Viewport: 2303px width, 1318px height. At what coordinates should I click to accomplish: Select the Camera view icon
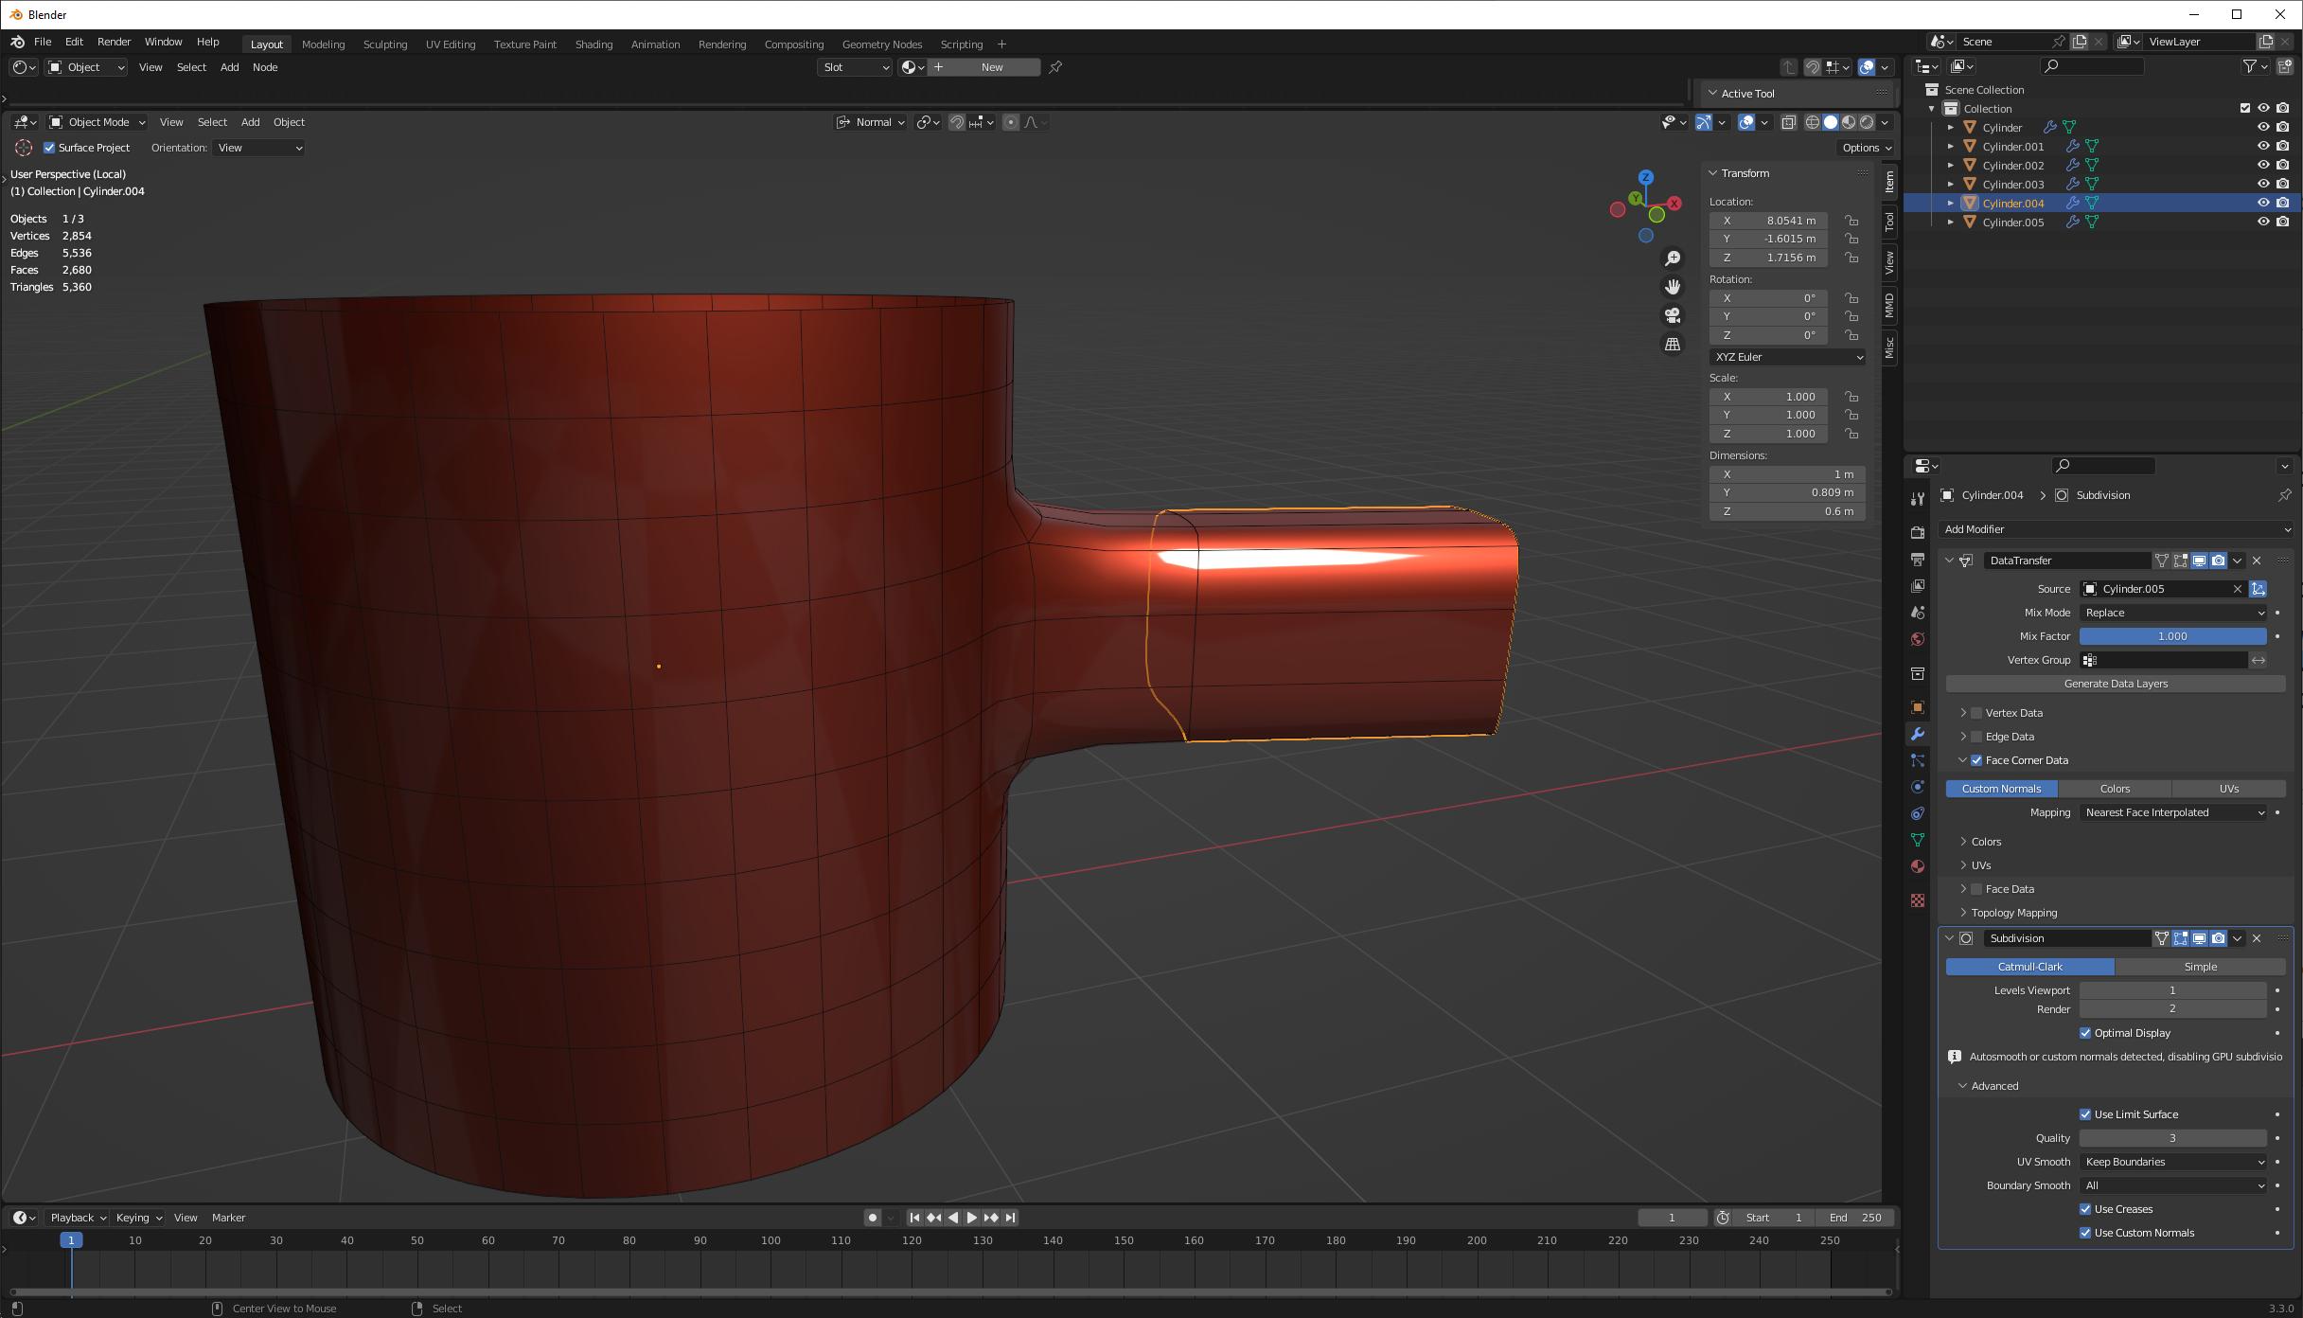(x=1674, y=315)
